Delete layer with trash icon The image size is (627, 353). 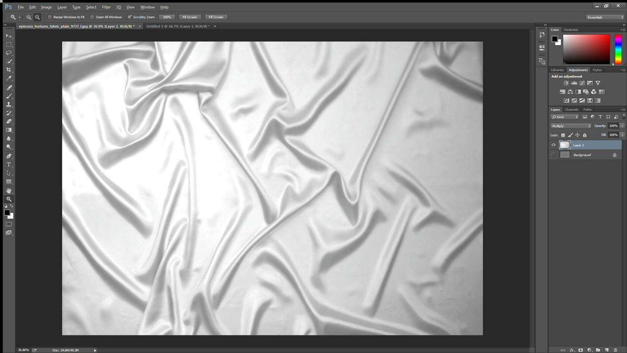[x=616, y=350]
